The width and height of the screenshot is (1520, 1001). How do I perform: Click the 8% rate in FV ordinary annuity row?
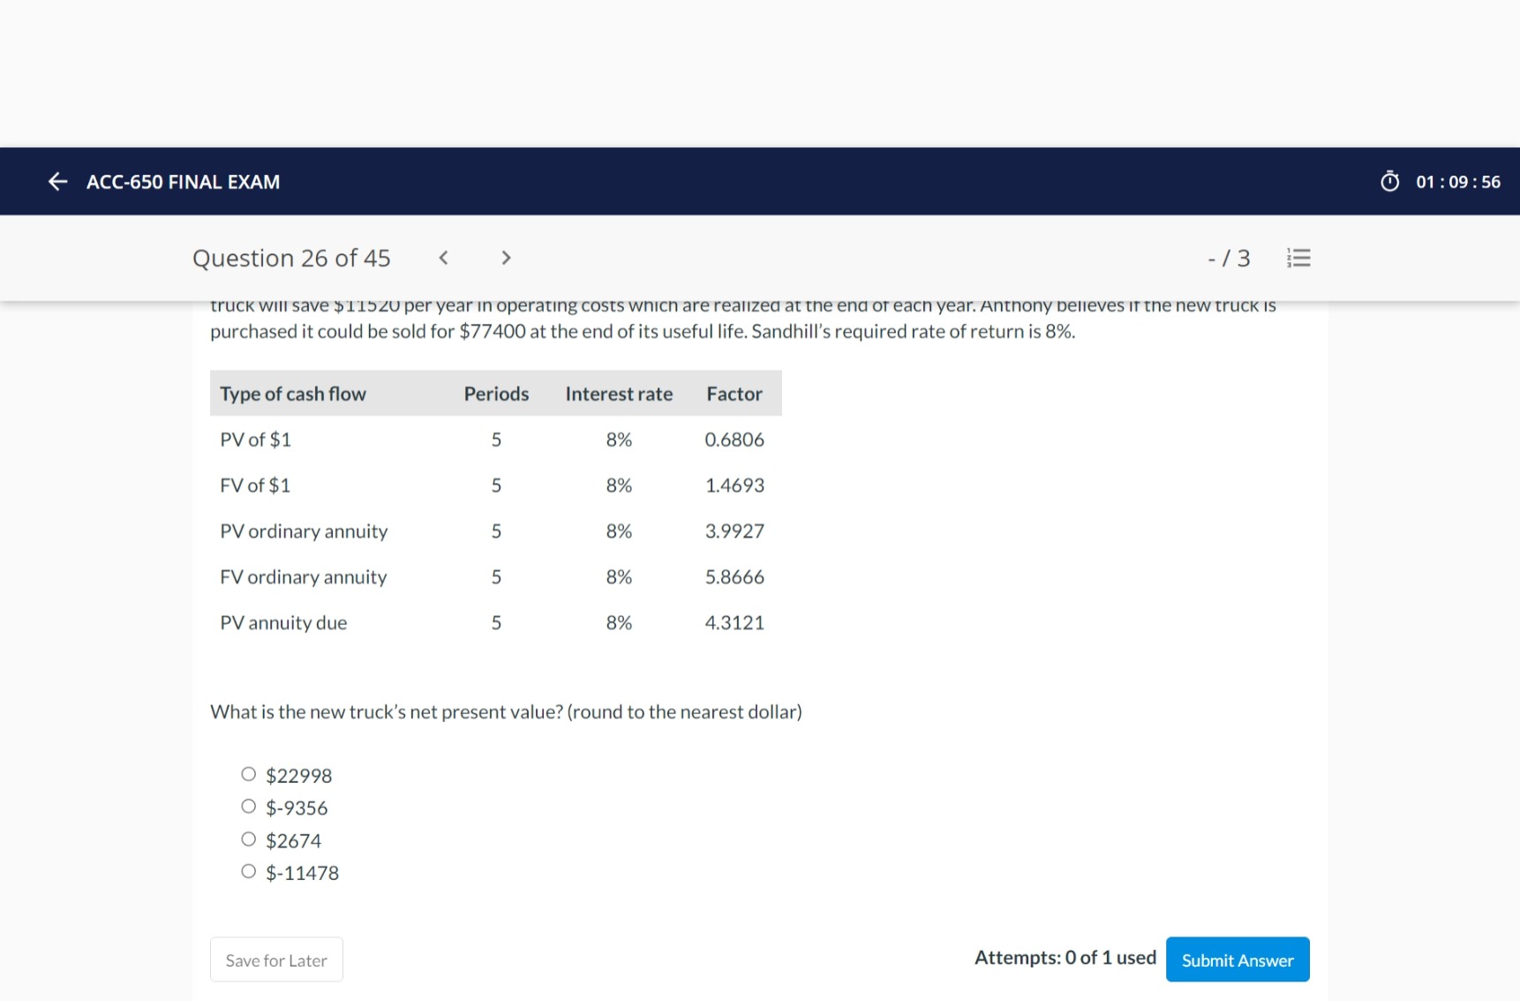[x=619, y=577]
